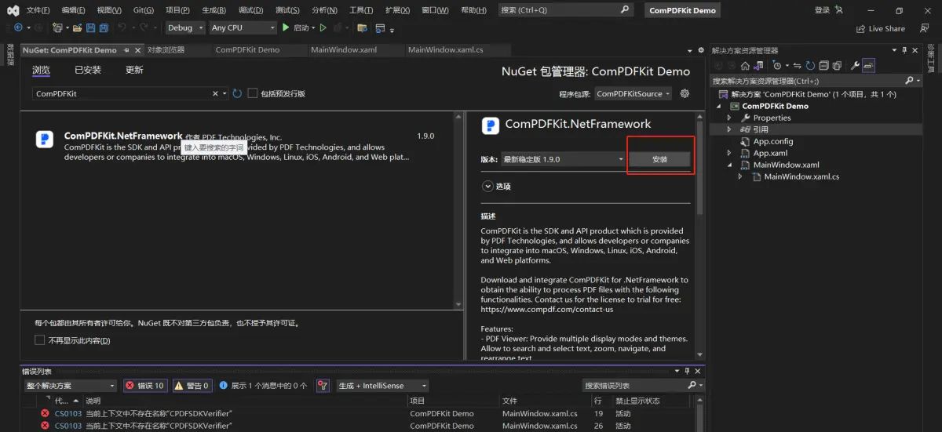Open the 程序包源 ComPDFKitSource dropdown

point(633,93)
